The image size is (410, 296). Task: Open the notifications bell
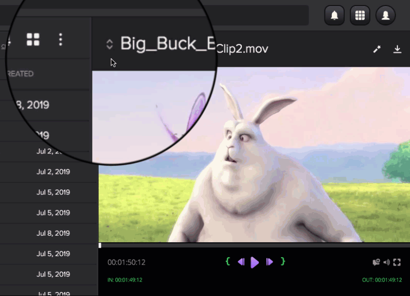pos(334,15)
